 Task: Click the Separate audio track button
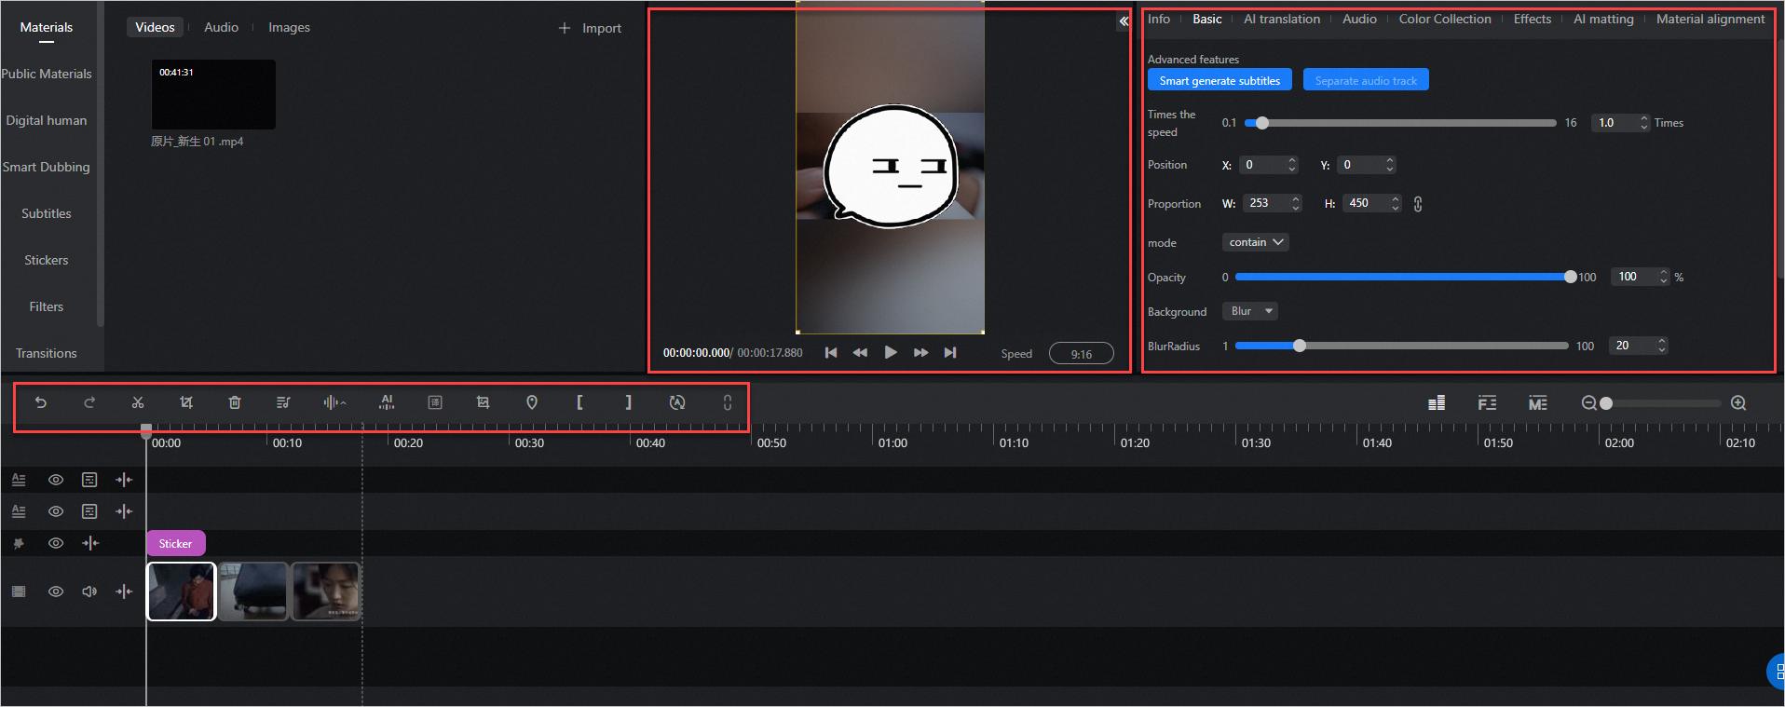tap(1366, 80)
